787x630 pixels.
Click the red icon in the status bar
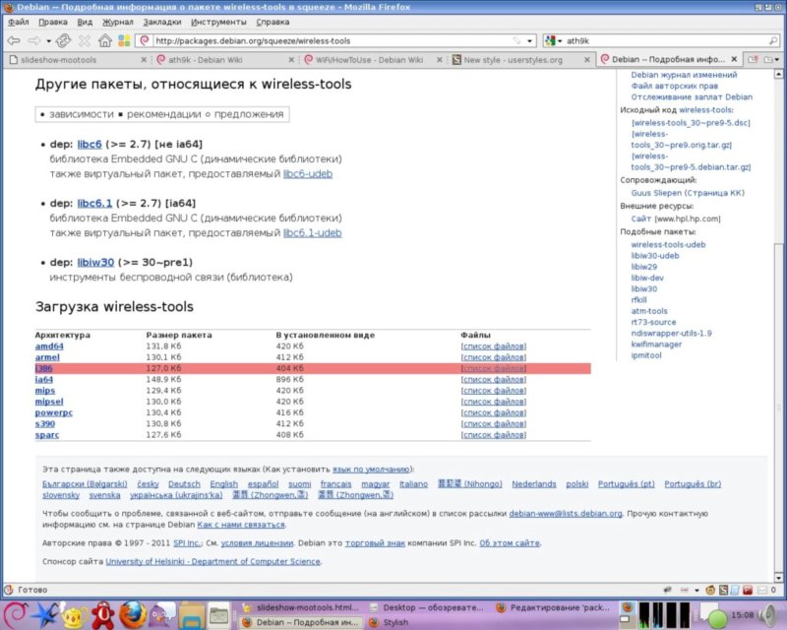[x=748, y=591]
